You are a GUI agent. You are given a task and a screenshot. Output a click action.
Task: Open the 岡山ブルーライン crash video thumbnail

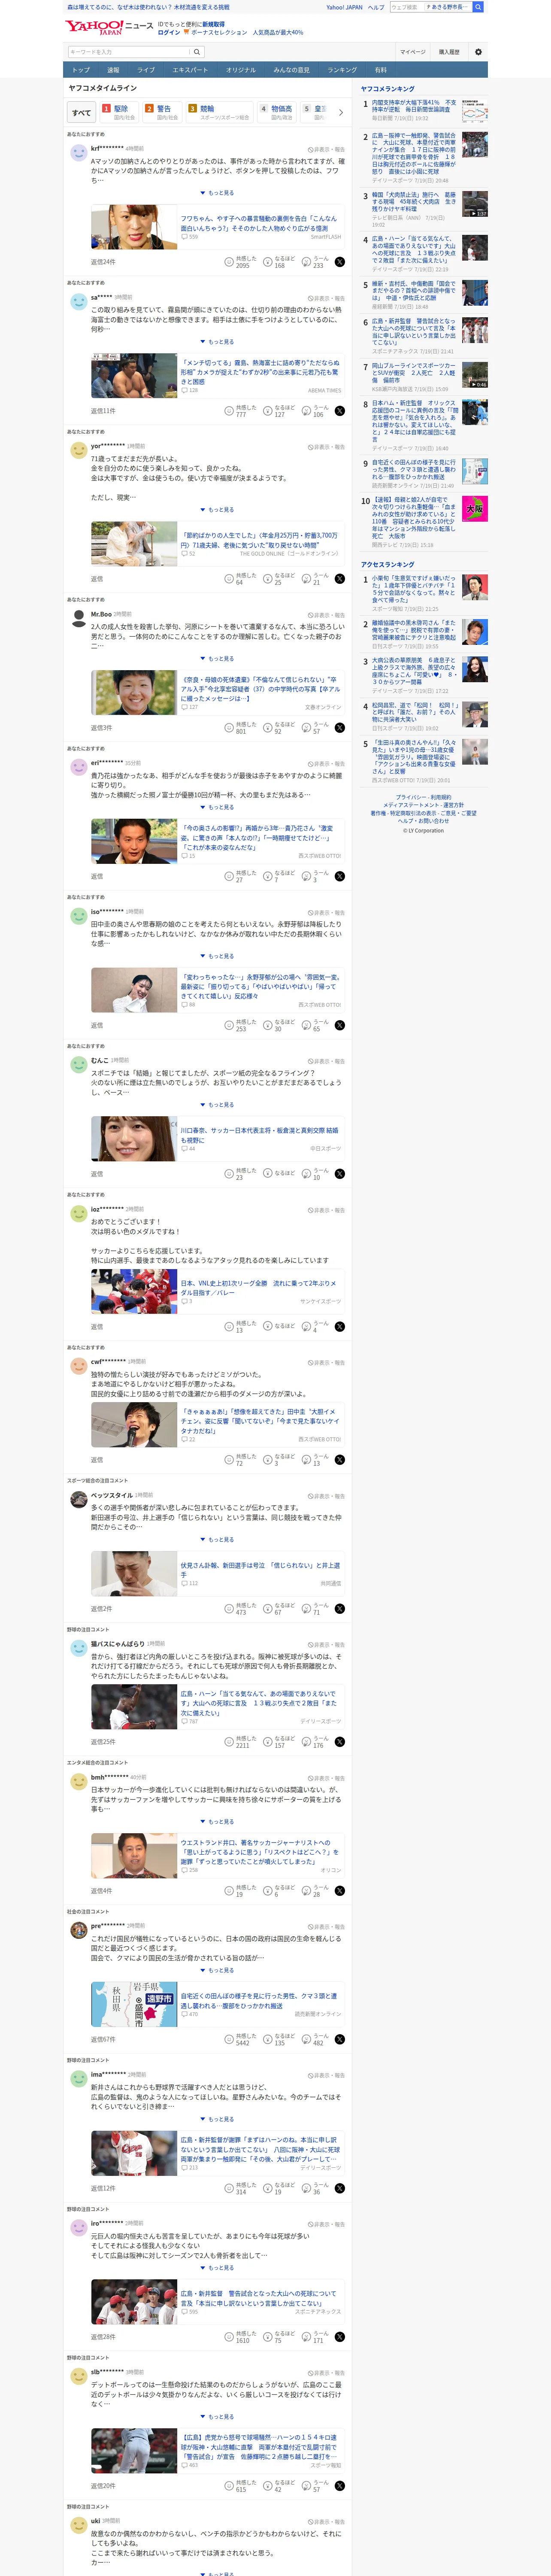click(475, 375)
